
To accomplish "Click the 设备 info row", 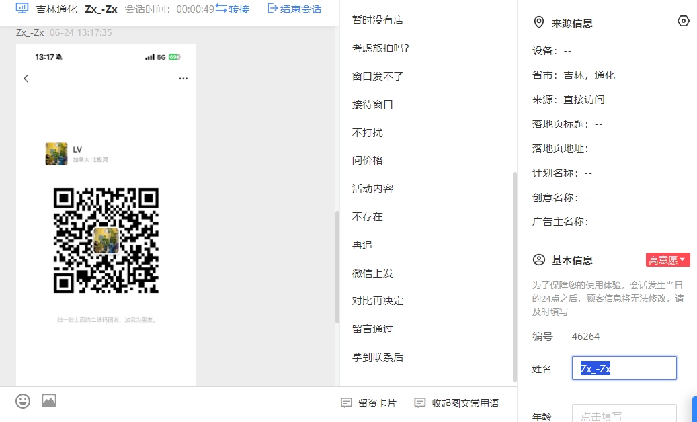I will click(x=552, y=50).
